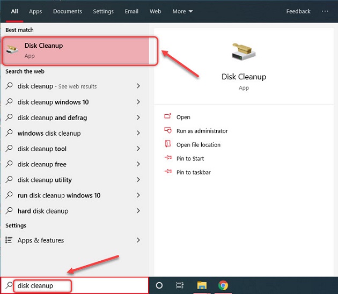338x294 pixels.
Task: Click the Open action icon
Action: [168, 116]
